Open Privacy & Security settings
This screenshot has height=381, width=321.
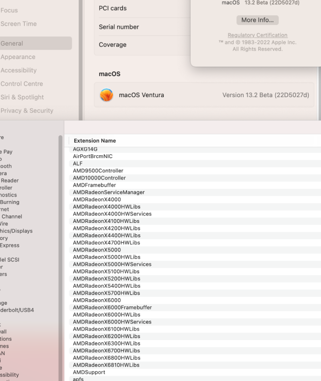pyautogui.click(x=27, y=110)
